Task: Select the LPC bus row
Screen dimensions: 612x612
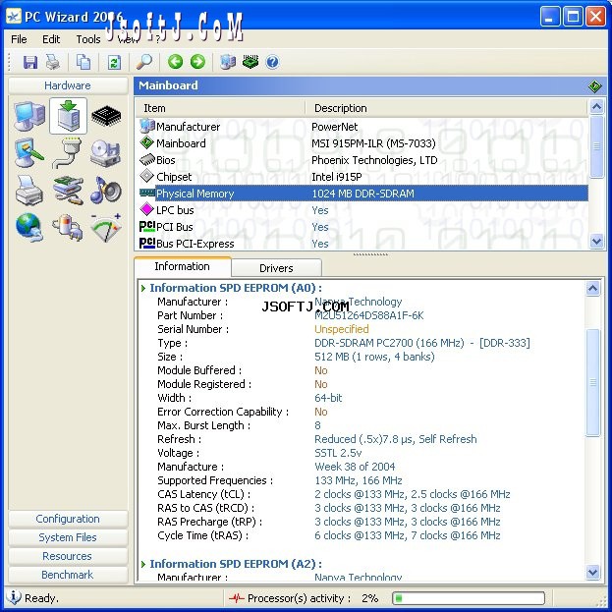Action: pyautogui.click(x=362, y=210)
